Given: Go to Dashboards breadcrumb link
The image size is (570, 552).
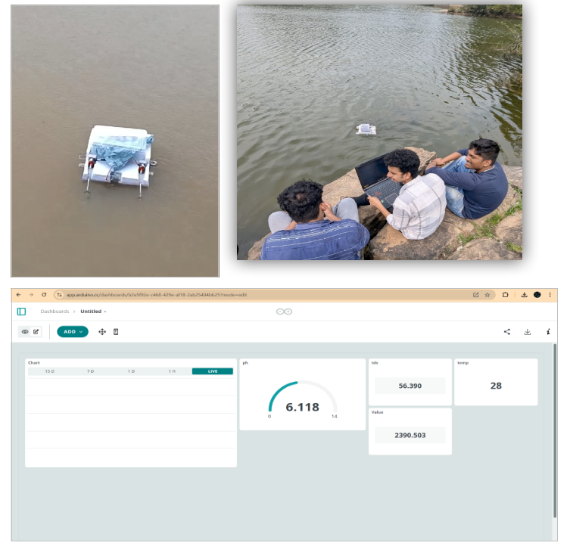Looking at the screenshot, I should [x=55, y=312].
